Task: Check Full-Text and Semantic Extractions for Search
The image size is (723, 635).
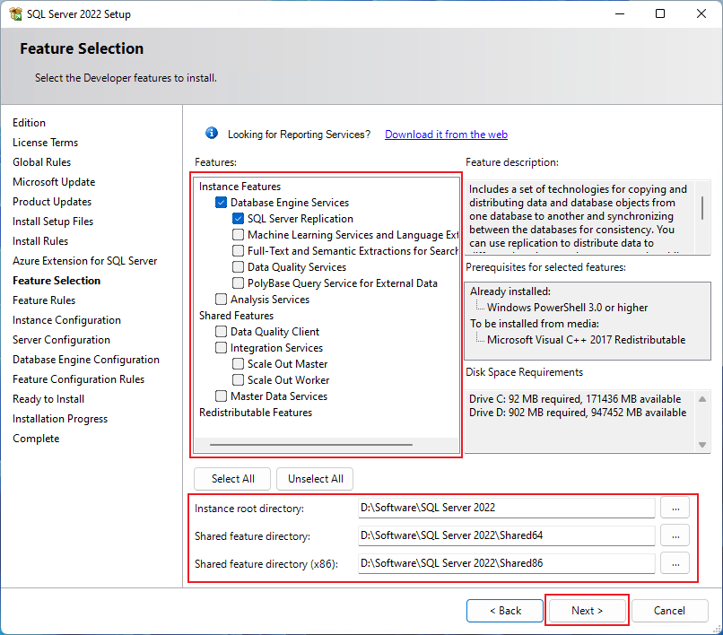Action: coord(238,251)
